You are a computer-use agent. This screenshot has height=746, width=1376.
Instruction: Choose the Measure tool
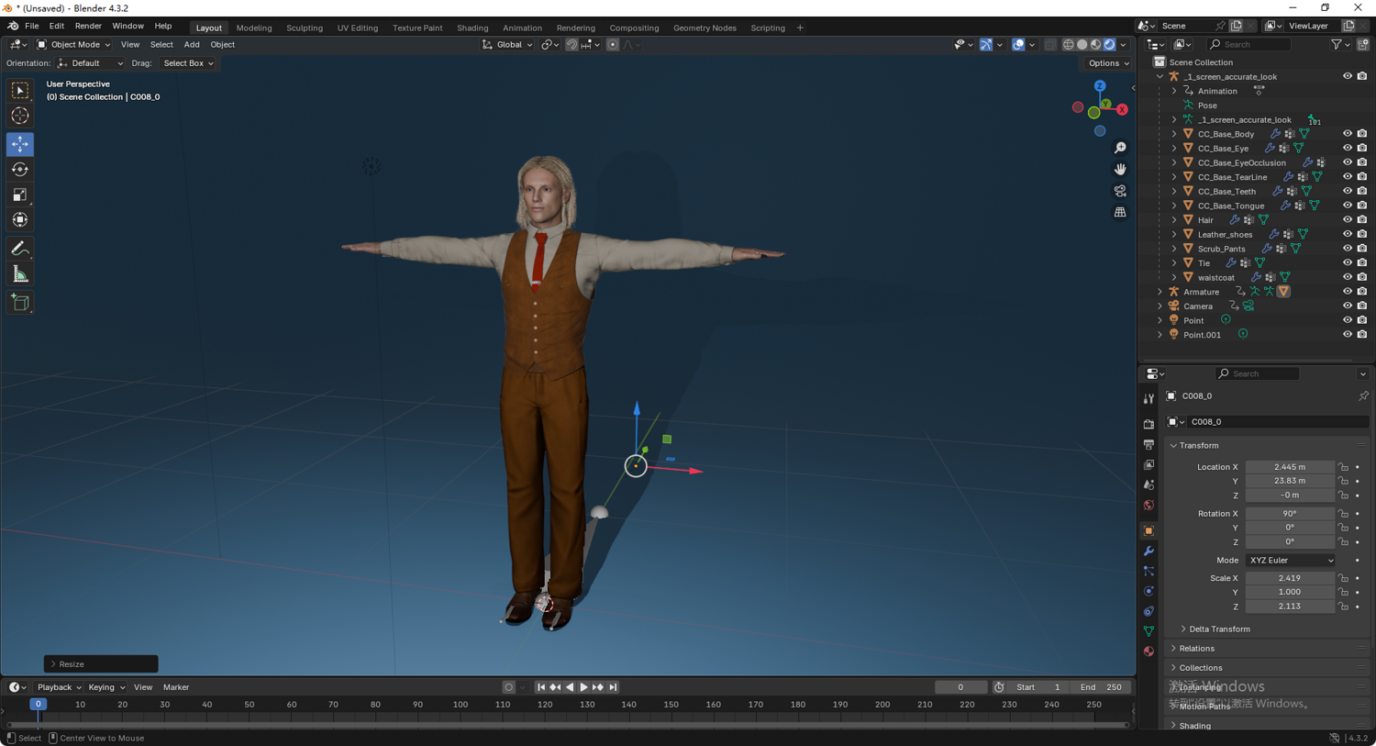20,274
